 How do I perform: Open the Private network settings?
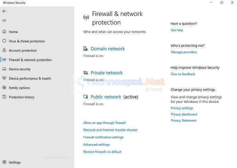pyautogui.click(x=107, y=73)
